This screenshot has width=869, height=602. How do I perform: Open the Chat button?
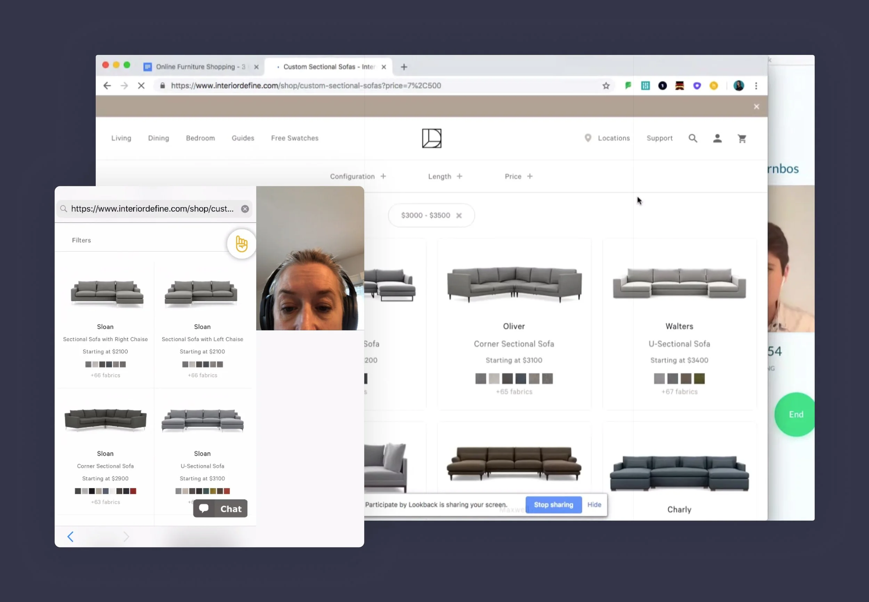[x=220, y=509]
